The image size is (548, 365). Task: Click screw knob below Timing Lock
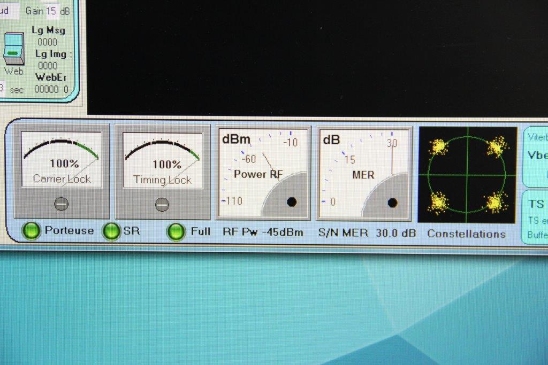pos(162,205)
